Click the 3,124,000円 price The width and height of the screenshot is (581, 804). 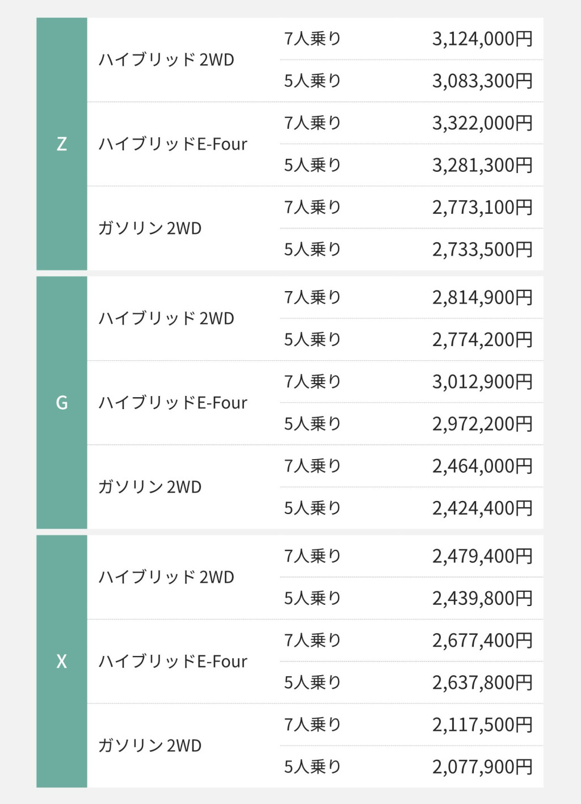pyautogui.click(x=482, y=39)
